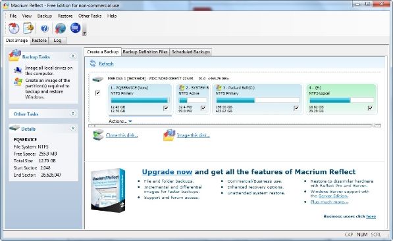The width and height of the screenshot is (393, 241).
Task: Click the Windows flag icon on Packard Bell partition
Action: tap(219, 87)
